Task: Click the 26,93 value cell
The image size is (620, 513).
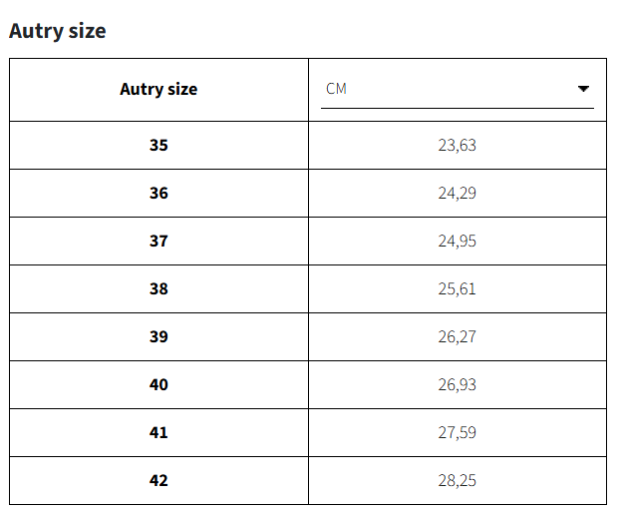Action: (x=457, y=384)
